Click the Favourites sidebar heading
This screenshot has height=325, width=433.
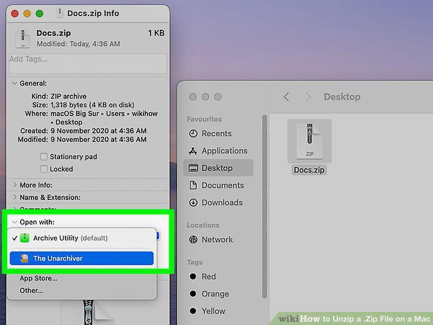[205, 119]
